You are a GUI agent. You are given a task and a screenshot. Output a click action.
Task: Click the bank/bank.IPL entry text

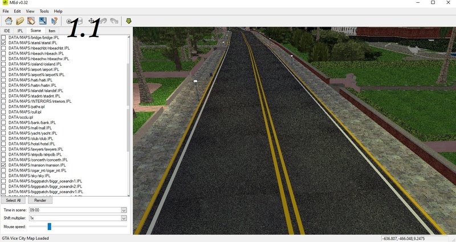[32, 123]
